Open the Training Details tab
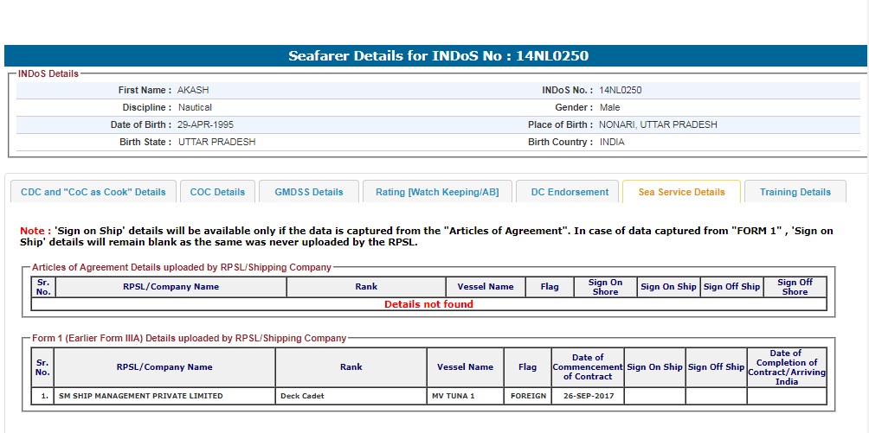The height and width of the screenshot is (433, 869). pyautogui.click(x=795, y=192)
